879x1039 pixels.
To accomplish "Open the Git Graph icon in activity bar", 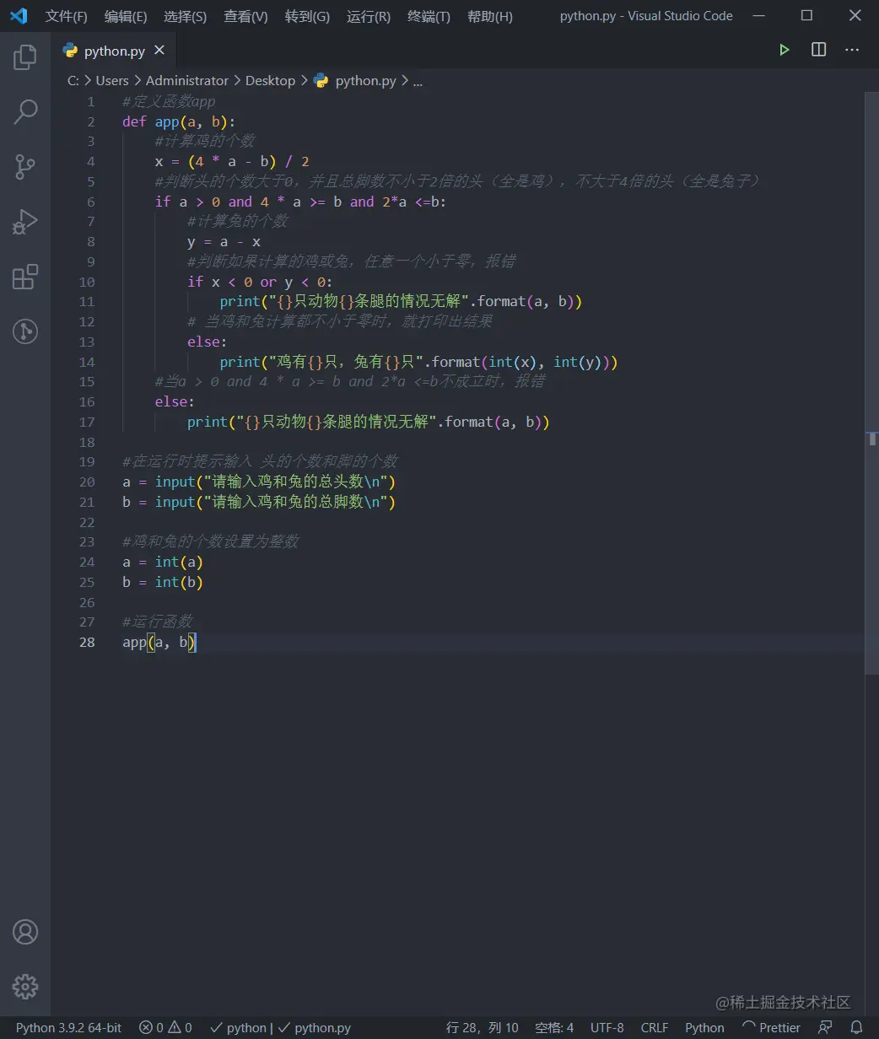I will click(25, 331).
